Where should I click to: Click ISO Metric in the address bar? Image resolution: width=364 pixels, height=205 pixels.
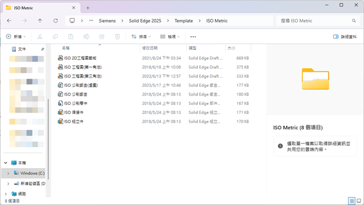[217, 21]
